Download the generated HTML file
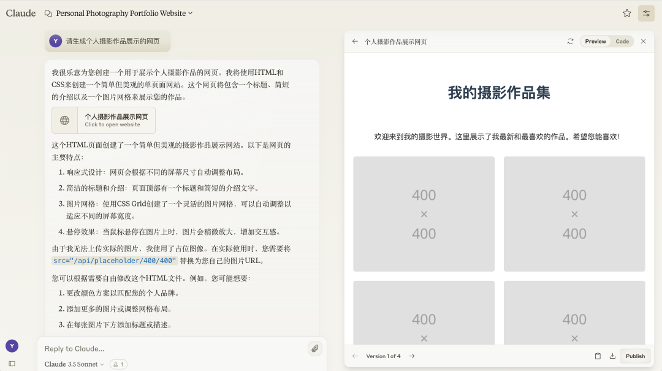662x371 pixels. (613, 356)
